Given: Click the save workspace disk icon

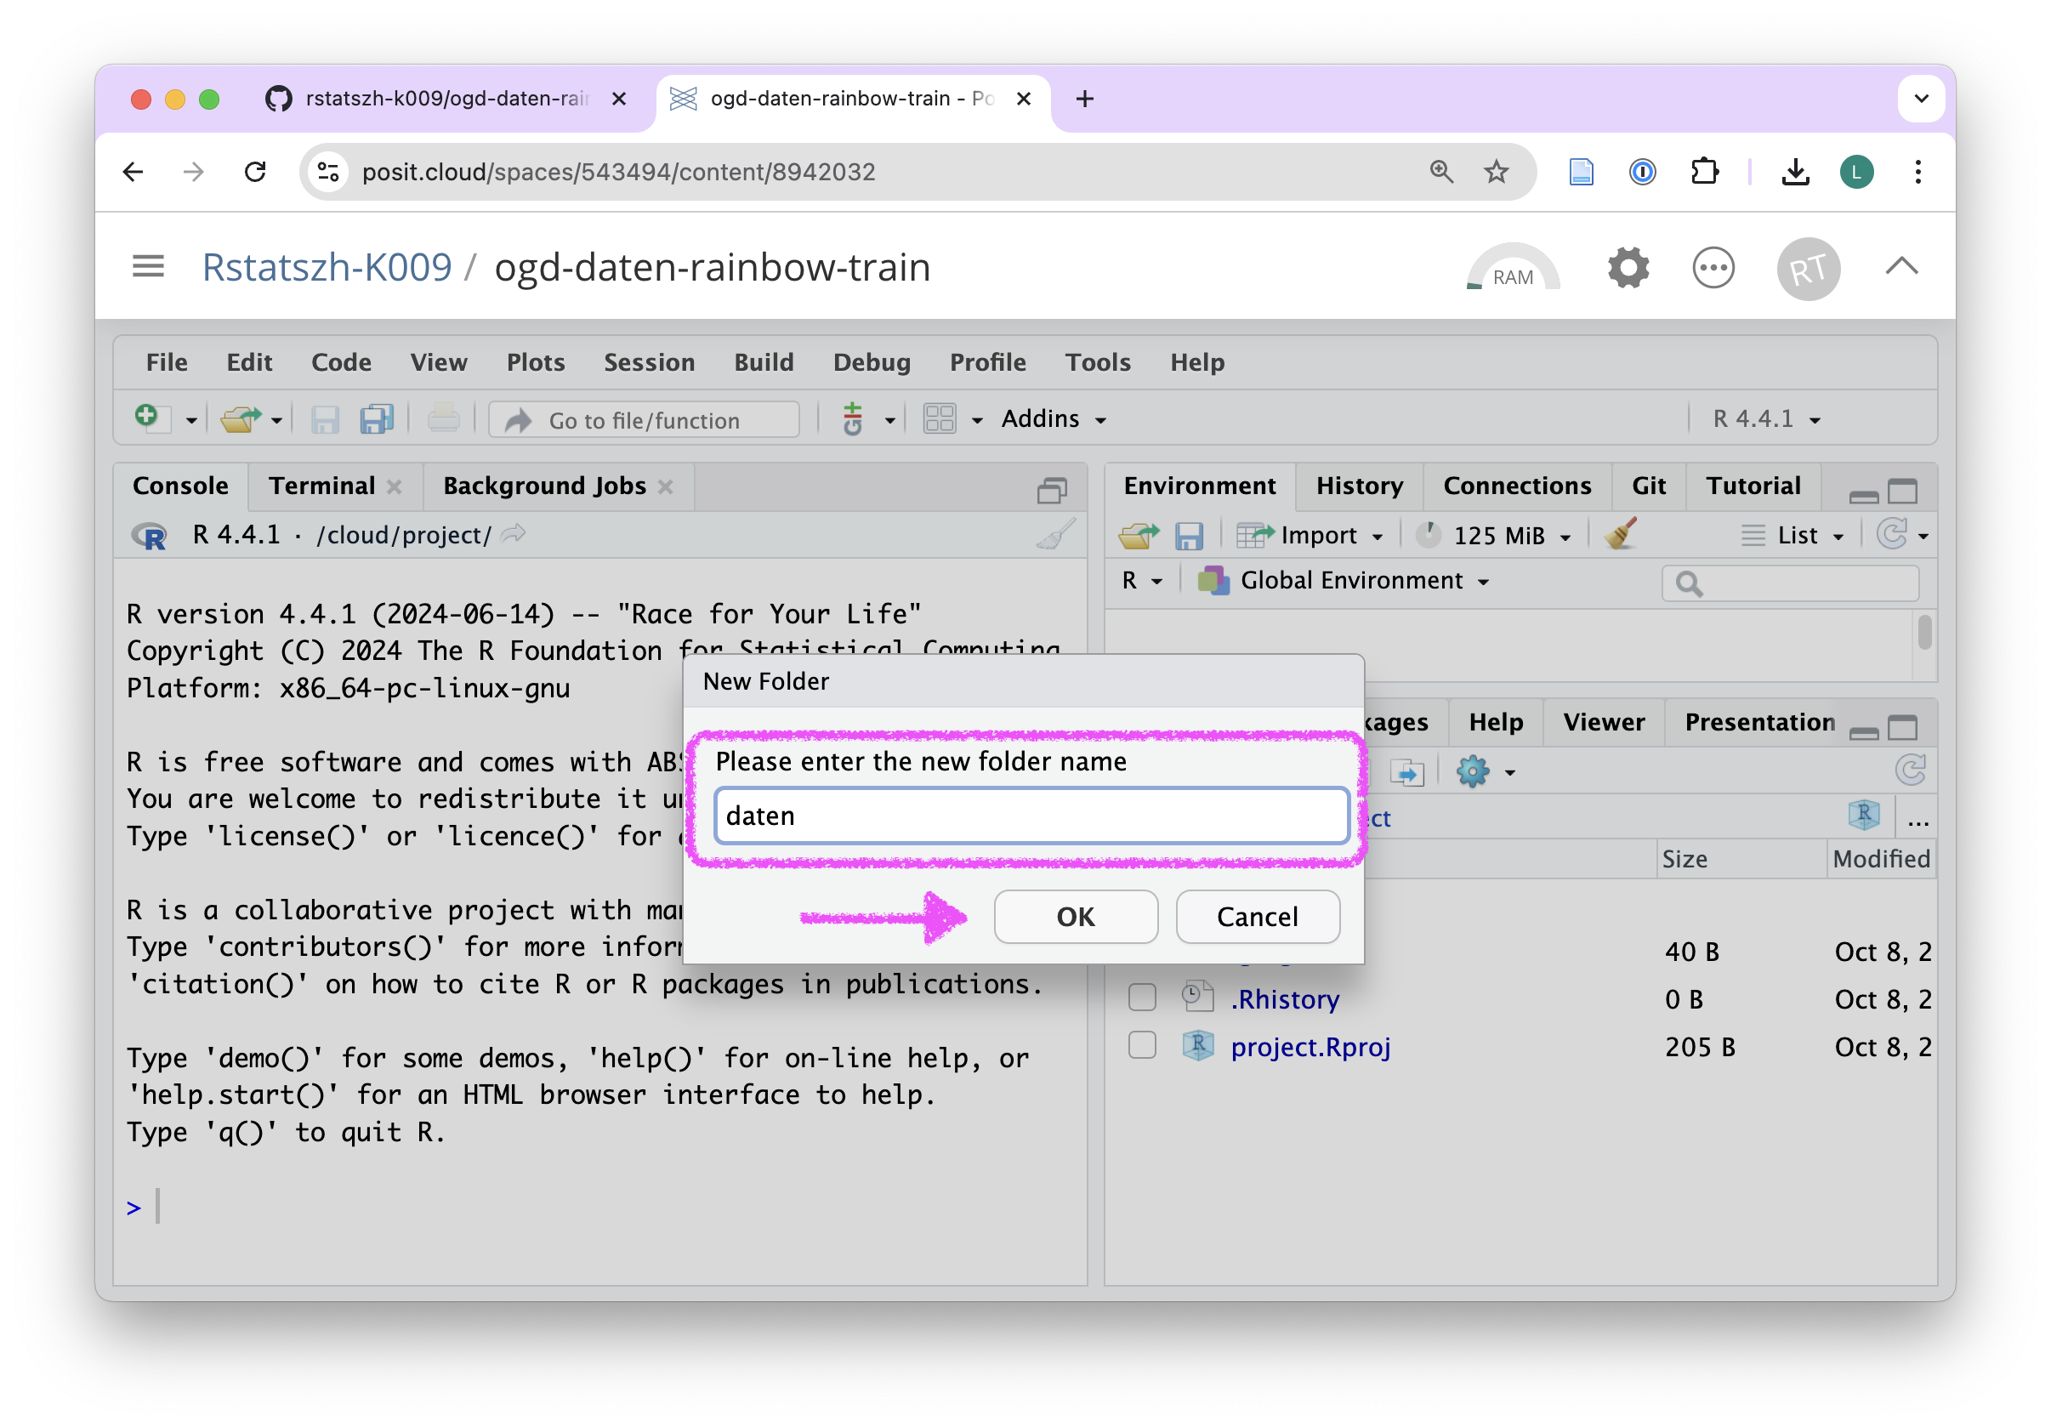Looking at the screenshot, I should 1189,535.
